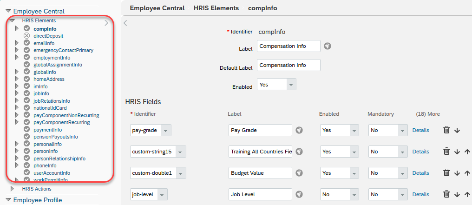
Task: Expand the Employee Profile section
Action: [8, 199]
